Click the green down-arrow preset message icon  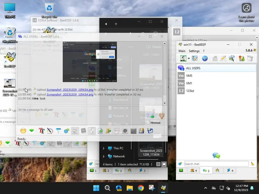pyautogui.click(x=32, y=131)
